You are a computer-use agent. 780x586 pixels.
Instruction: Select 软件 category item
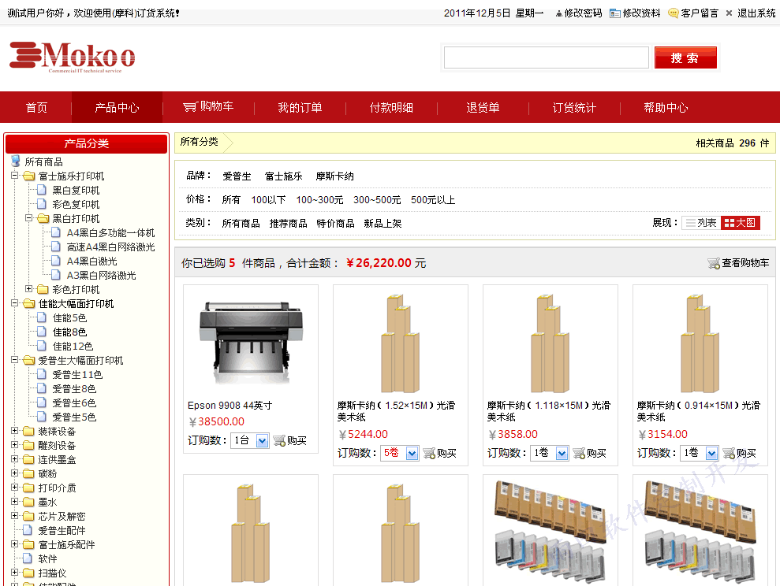point(48,559)
